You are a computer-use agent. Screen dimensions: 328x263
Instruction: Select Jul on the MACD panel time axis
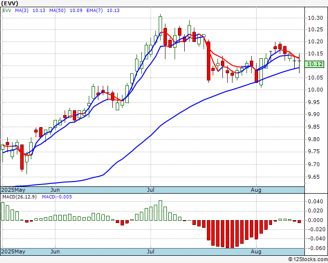point(150,251)
